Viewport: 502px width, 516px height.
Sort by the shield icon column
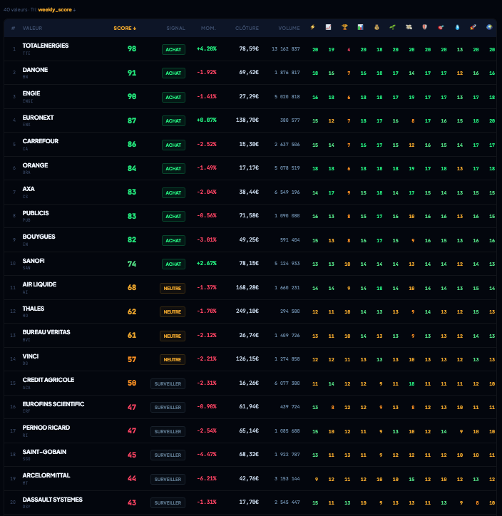coord(426,28)
